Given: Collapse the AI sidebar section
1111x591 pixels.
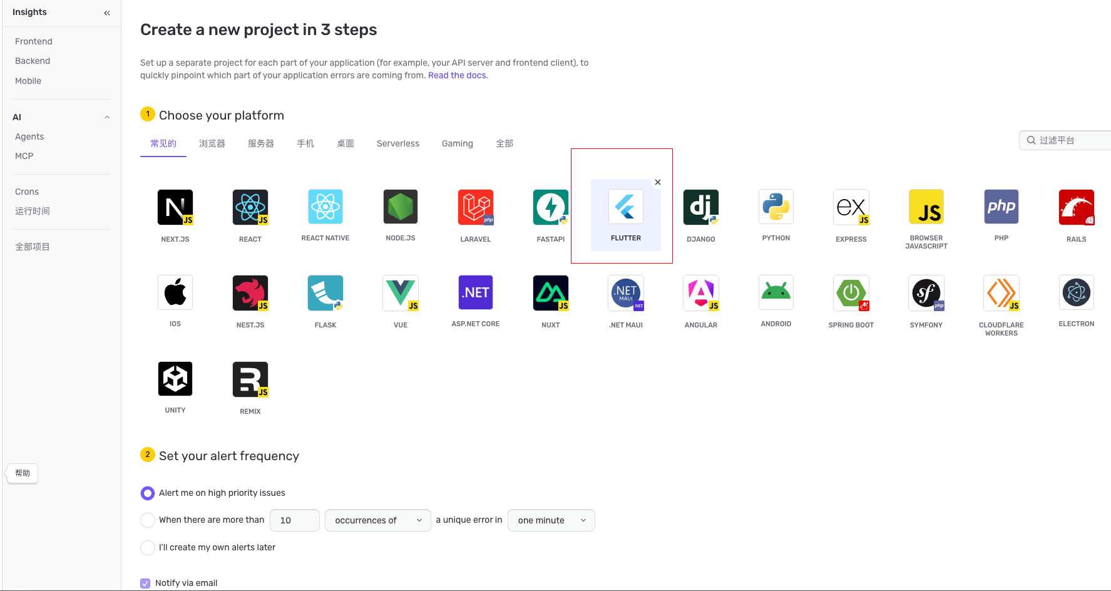Looking at the screenshot, I should [107, 117].
